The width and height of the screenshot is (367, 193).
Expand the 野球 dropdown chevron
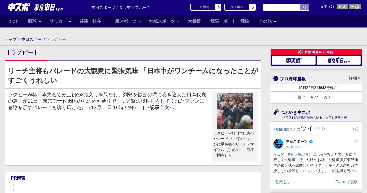tap(40, 21)
